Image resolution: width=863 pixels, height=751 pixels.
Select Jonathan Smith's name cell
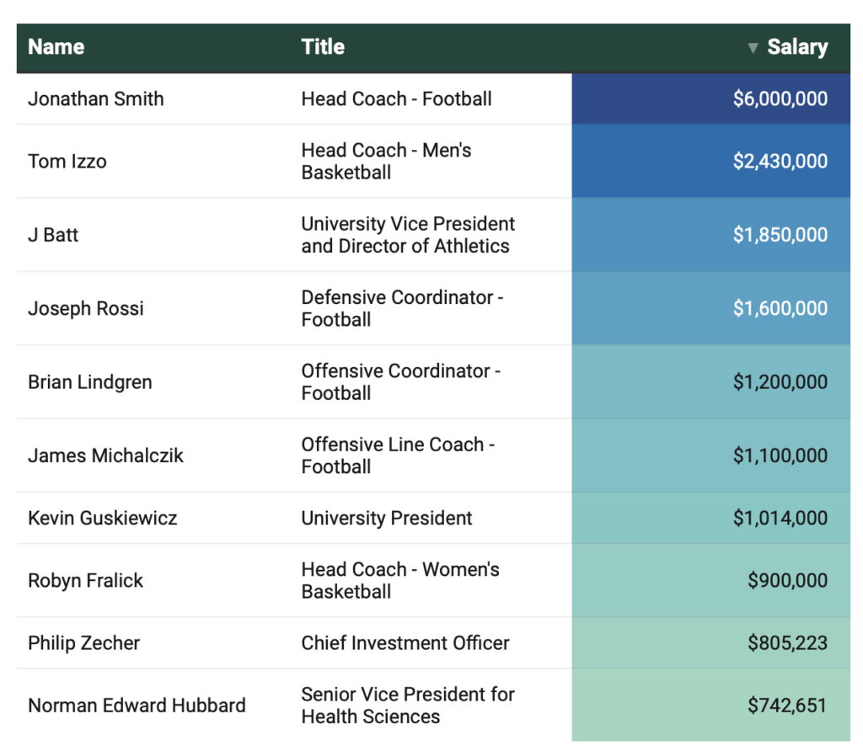pyautogui.click(x=96, y=99)
